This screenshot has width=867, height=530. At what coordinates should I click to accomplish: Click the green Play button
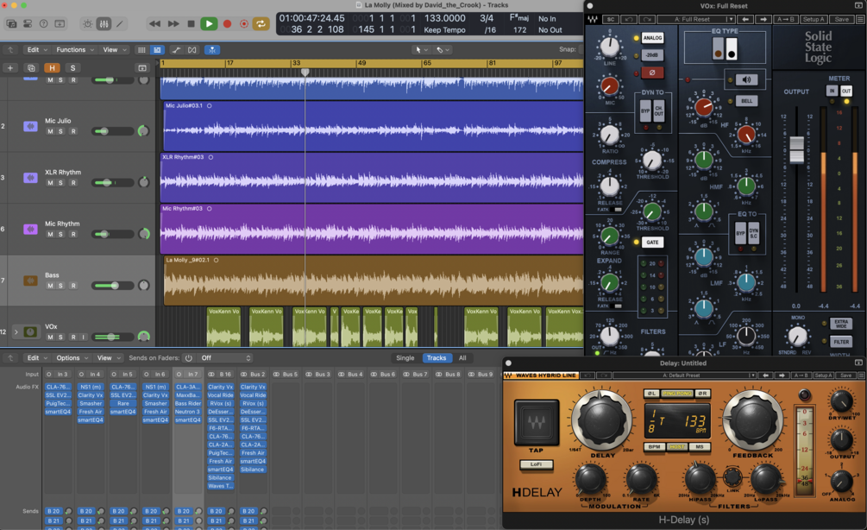coord(209,24)
